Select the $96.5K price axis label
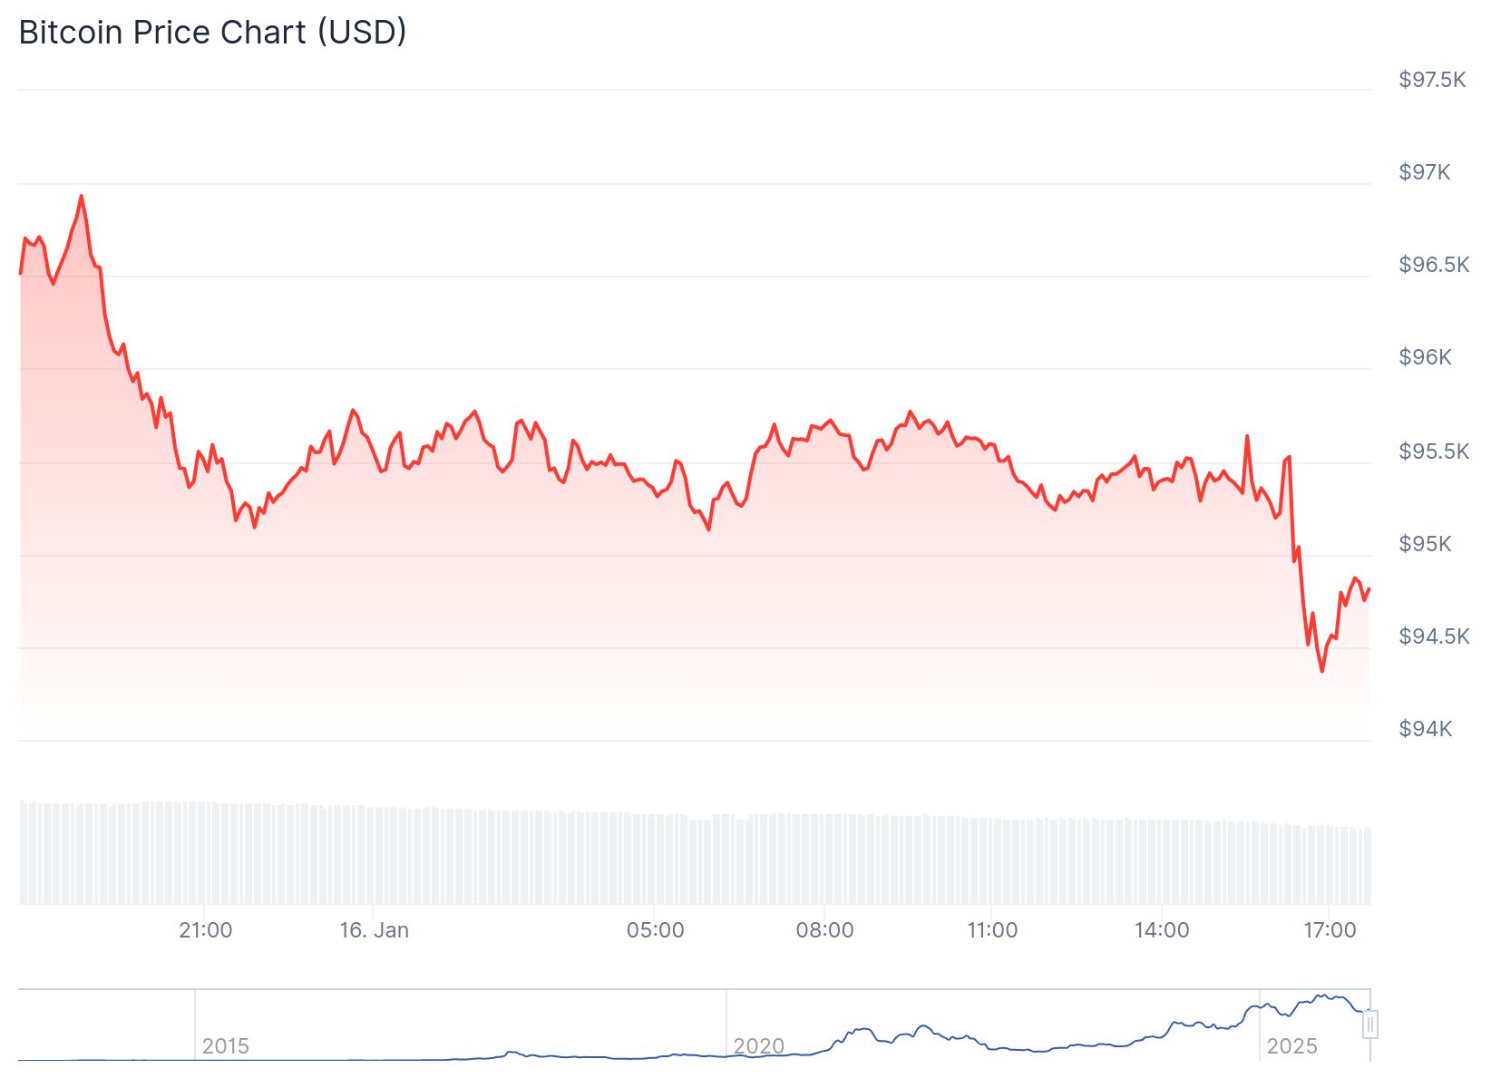Screen dimensions: 1491x1088 tap(1433, 265)
